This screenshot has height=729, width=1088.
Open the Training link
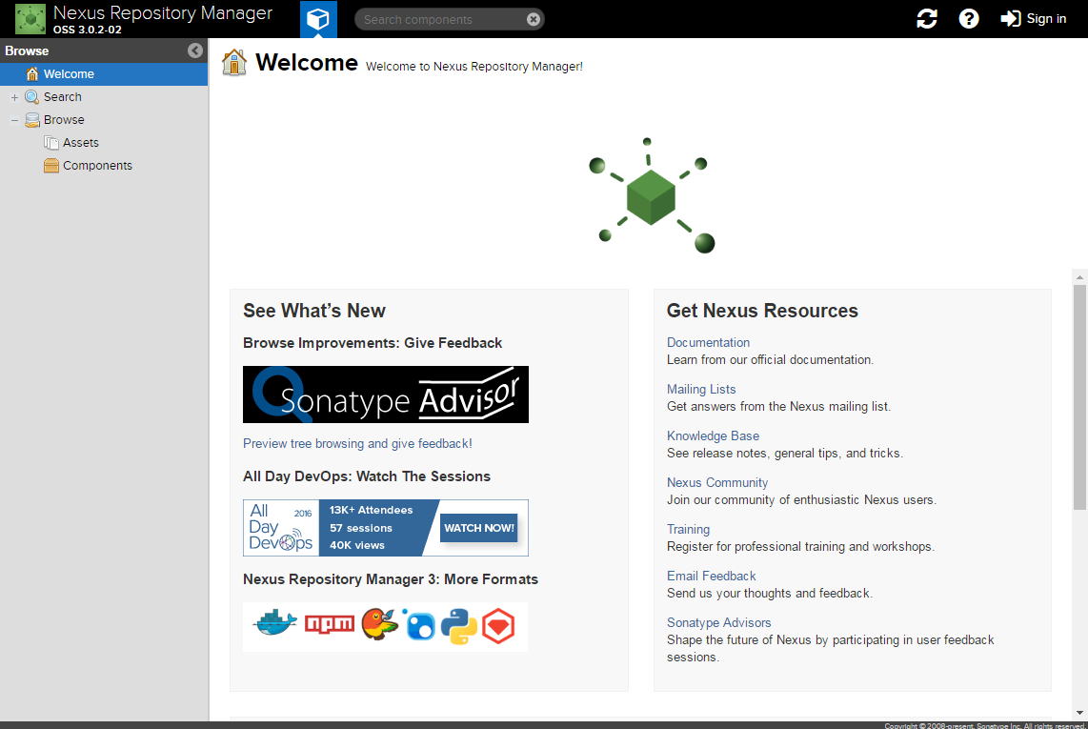(688, 530)
